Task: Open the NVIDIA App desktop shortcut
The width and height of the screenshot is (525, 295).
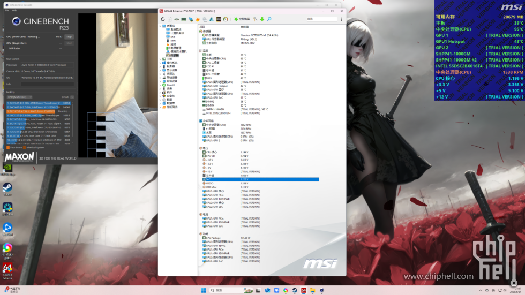Action: [x=7, y=169]
